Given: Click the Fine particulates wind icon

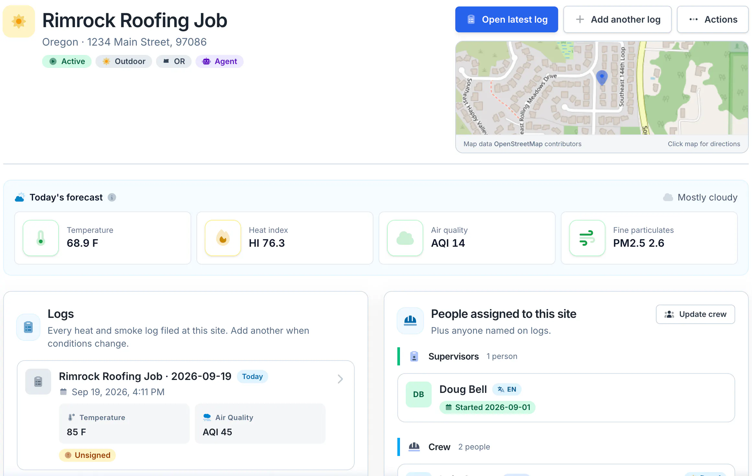Looking at the screenshot, I should [x=587, y=238].
